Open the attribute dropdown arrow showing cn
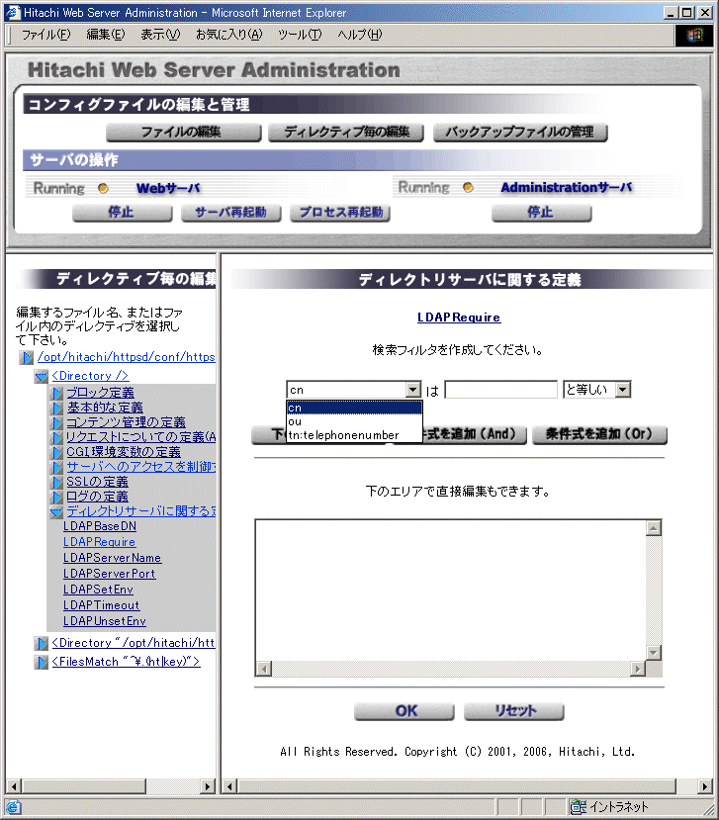Screen dimensions: 719x820 coord(413,390)
